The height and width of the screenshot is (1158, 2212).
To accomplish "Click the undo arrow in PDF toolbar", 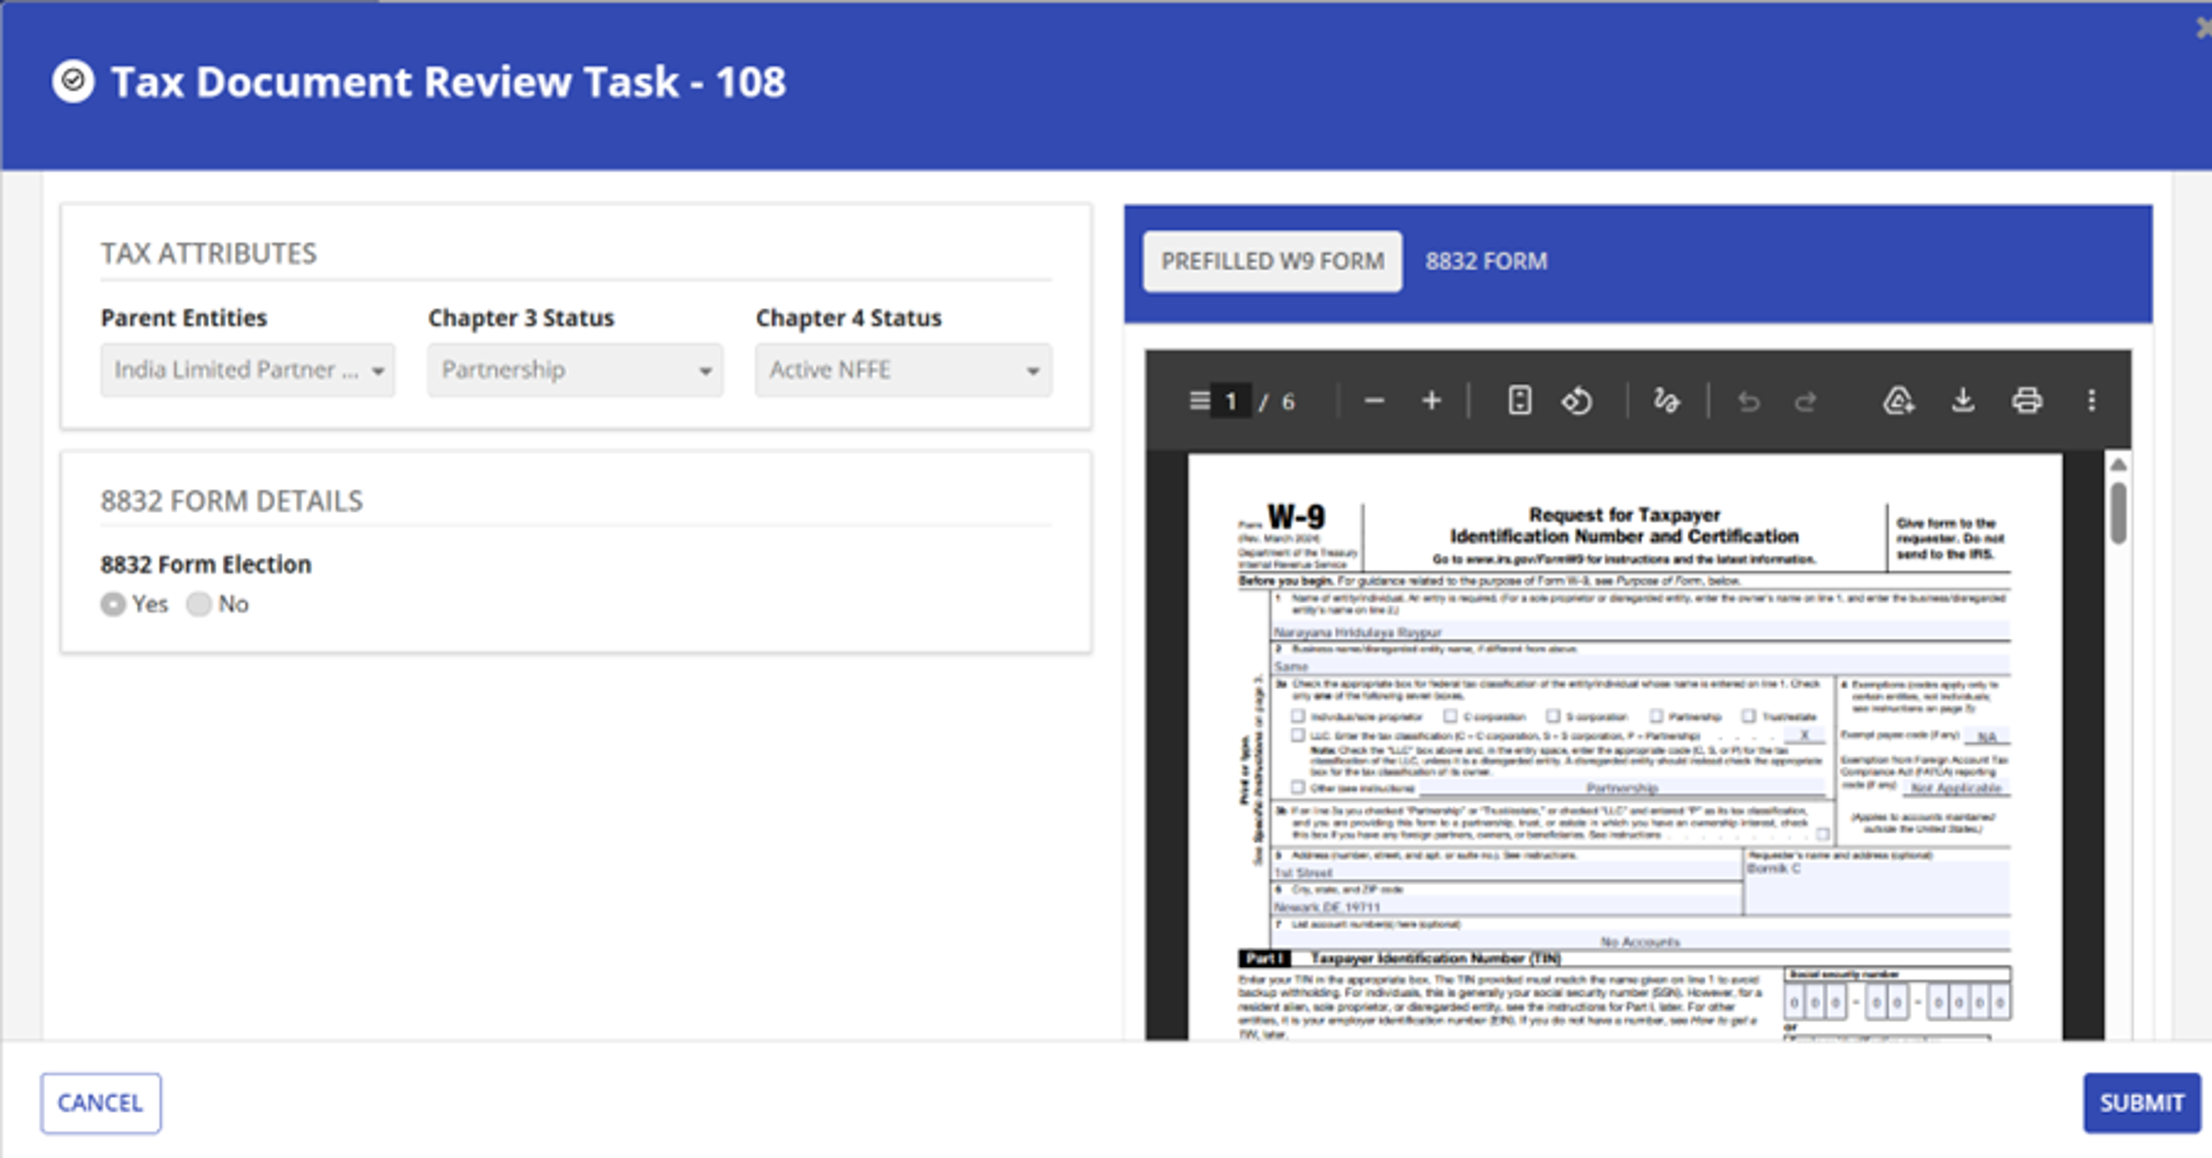I will [1748, 402].
